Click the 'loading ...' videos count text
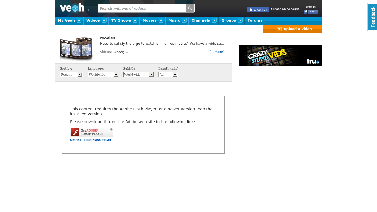 (121, 52)
